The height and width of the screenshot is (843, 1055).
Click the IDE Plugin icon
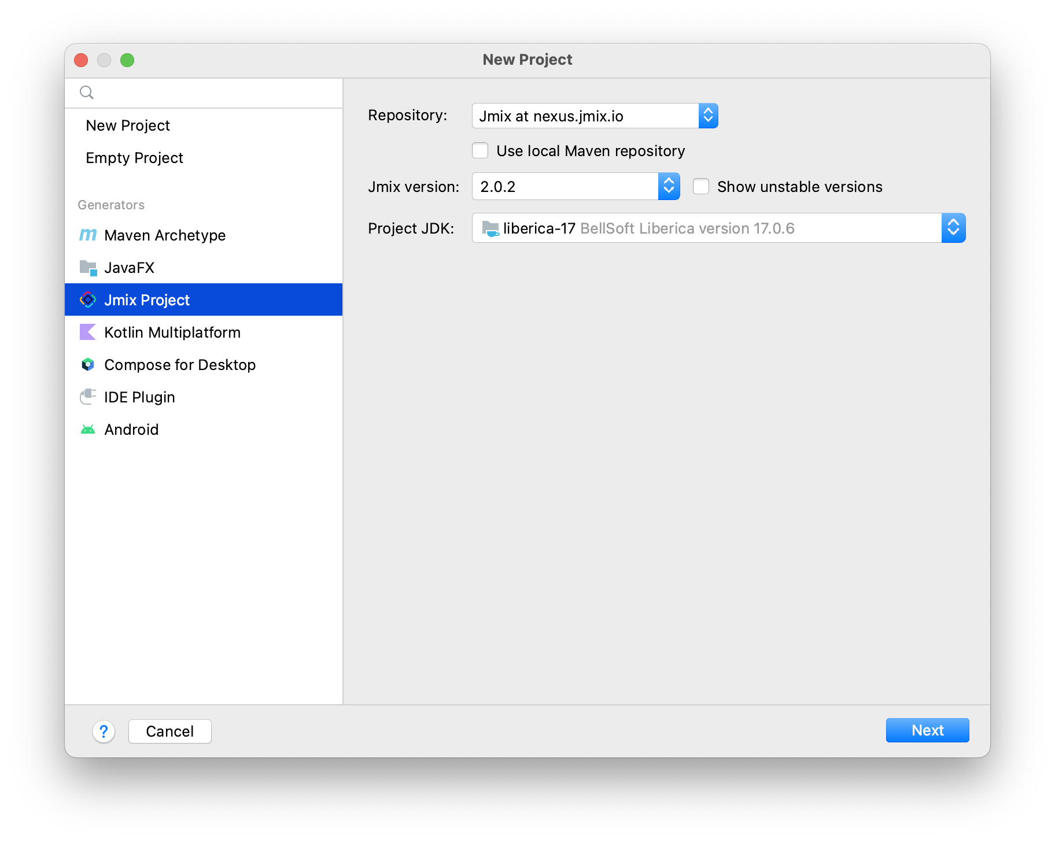(x=88, y=397)
